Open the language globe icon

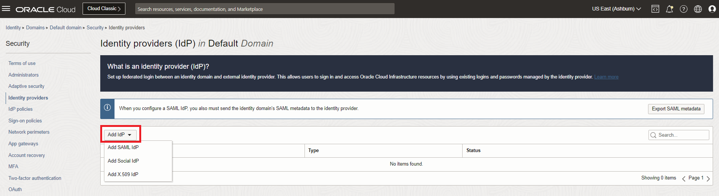click(x=698, y=9)
